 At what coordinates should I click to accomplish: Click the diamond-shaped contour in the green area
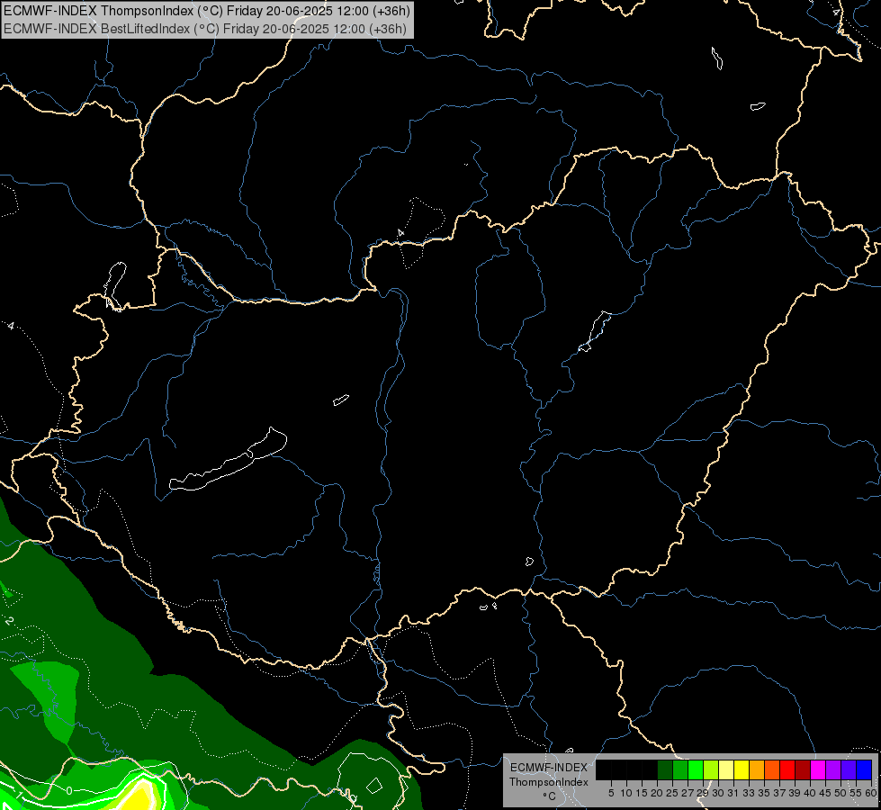[x=374, y=786]
